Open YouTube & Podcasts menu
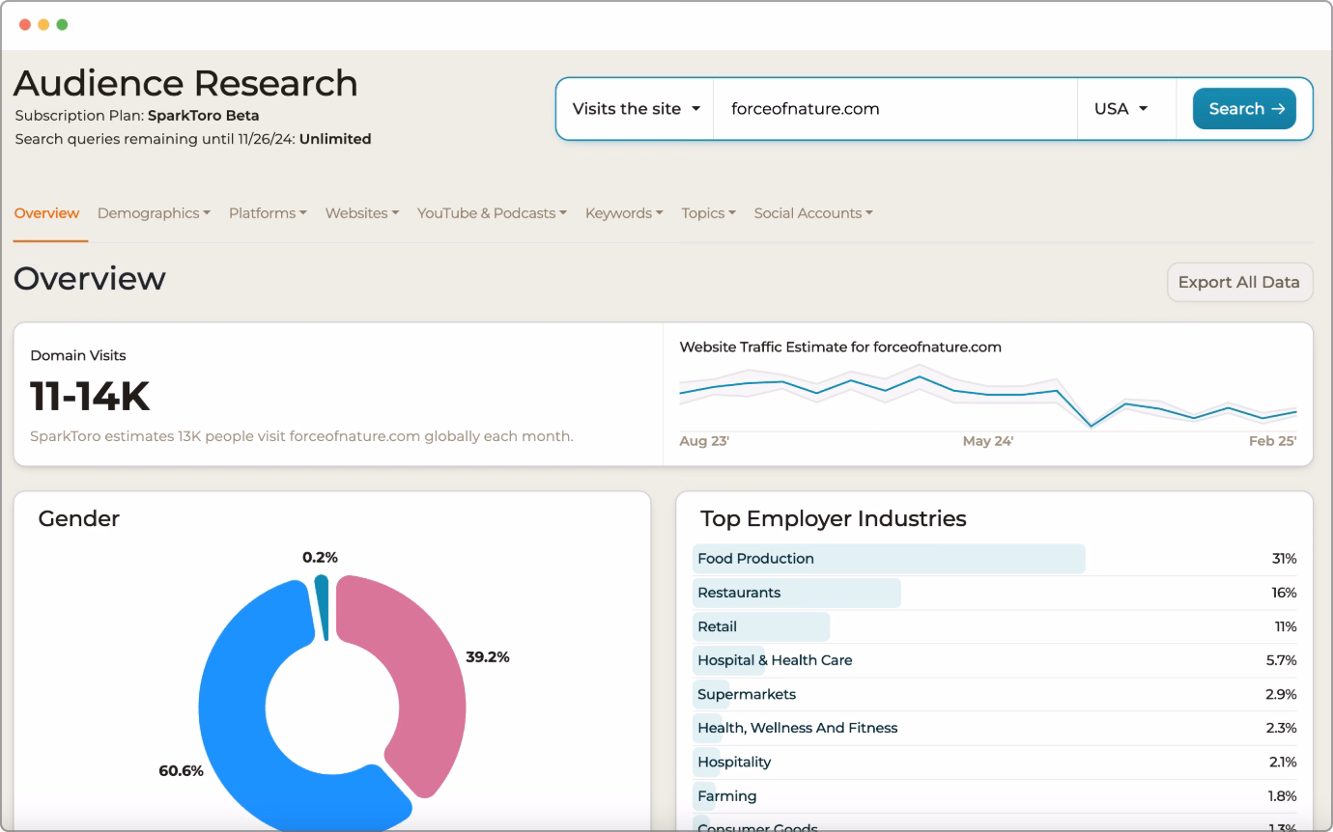 tap(492, 213)
